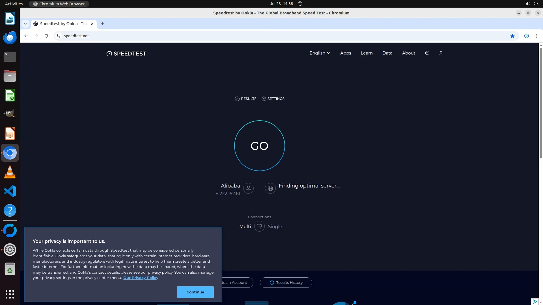The width and height of the screenshot is (543, 305).
Task: Reload the page
Action: click(46, 36)
